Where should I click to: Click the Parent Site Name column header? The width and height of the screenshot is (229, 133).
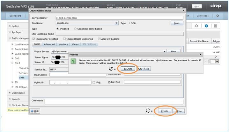(x=199, y=41)
